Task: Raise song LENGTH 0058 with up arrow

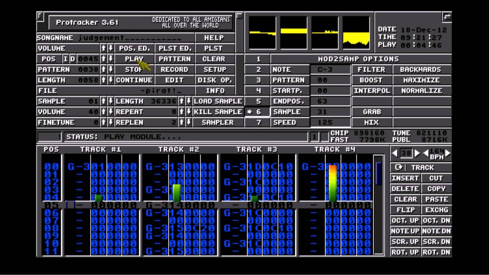Action: tap(103, 80)
